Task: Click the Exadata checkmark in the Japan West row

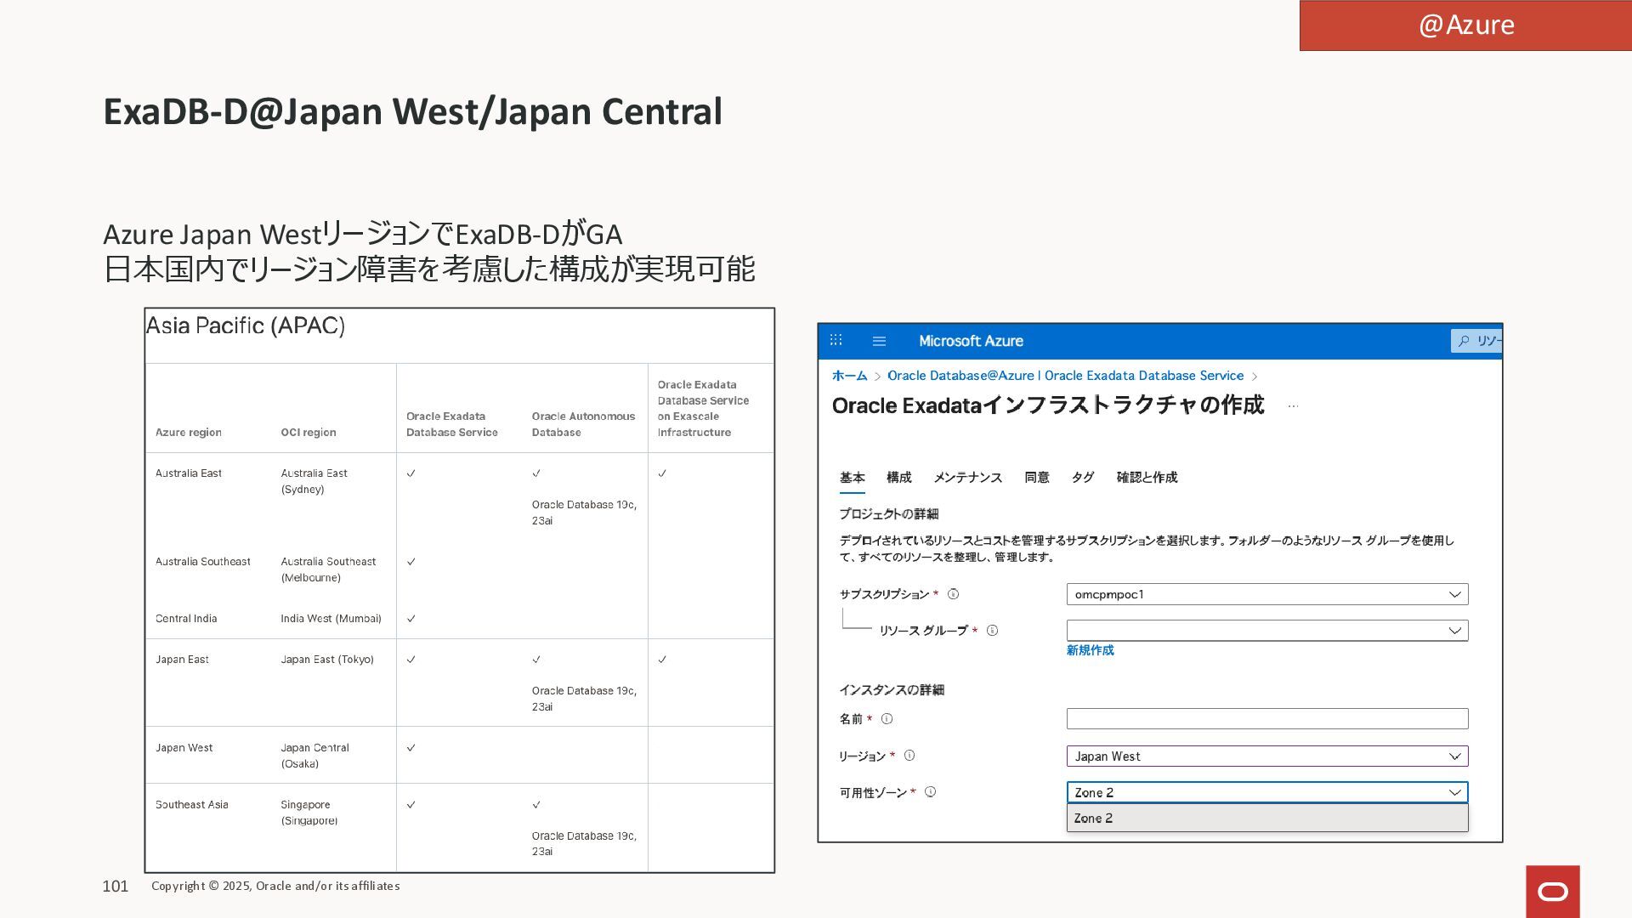Action: coord(411,748)
